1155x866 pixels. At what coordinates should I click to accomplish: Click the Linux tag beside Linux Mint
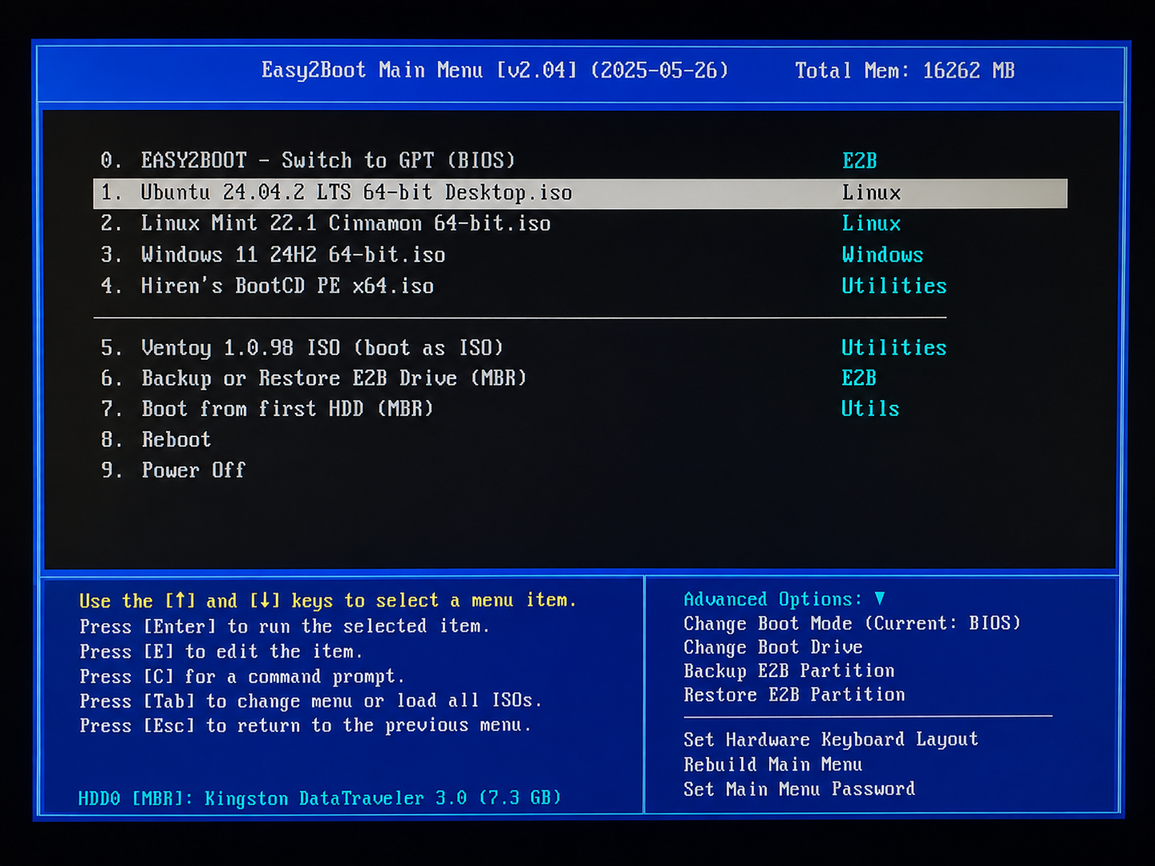click(871, 223)
